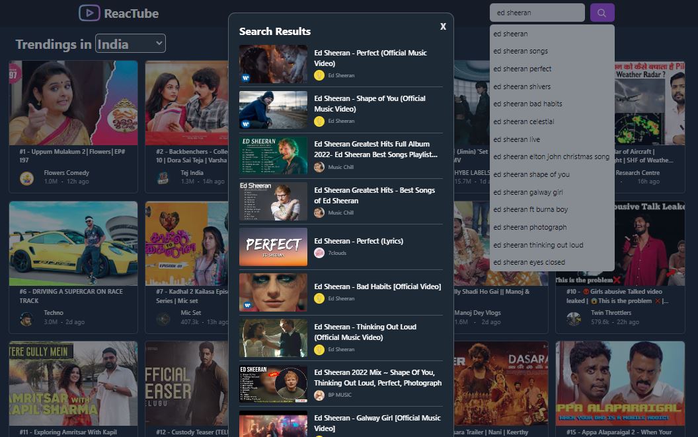The height and width of the screenshot is (437, 698).
Task: Select suggestion 'ed sheeran bad habits'
Action: pyautogui.click(x=552, y=104)
